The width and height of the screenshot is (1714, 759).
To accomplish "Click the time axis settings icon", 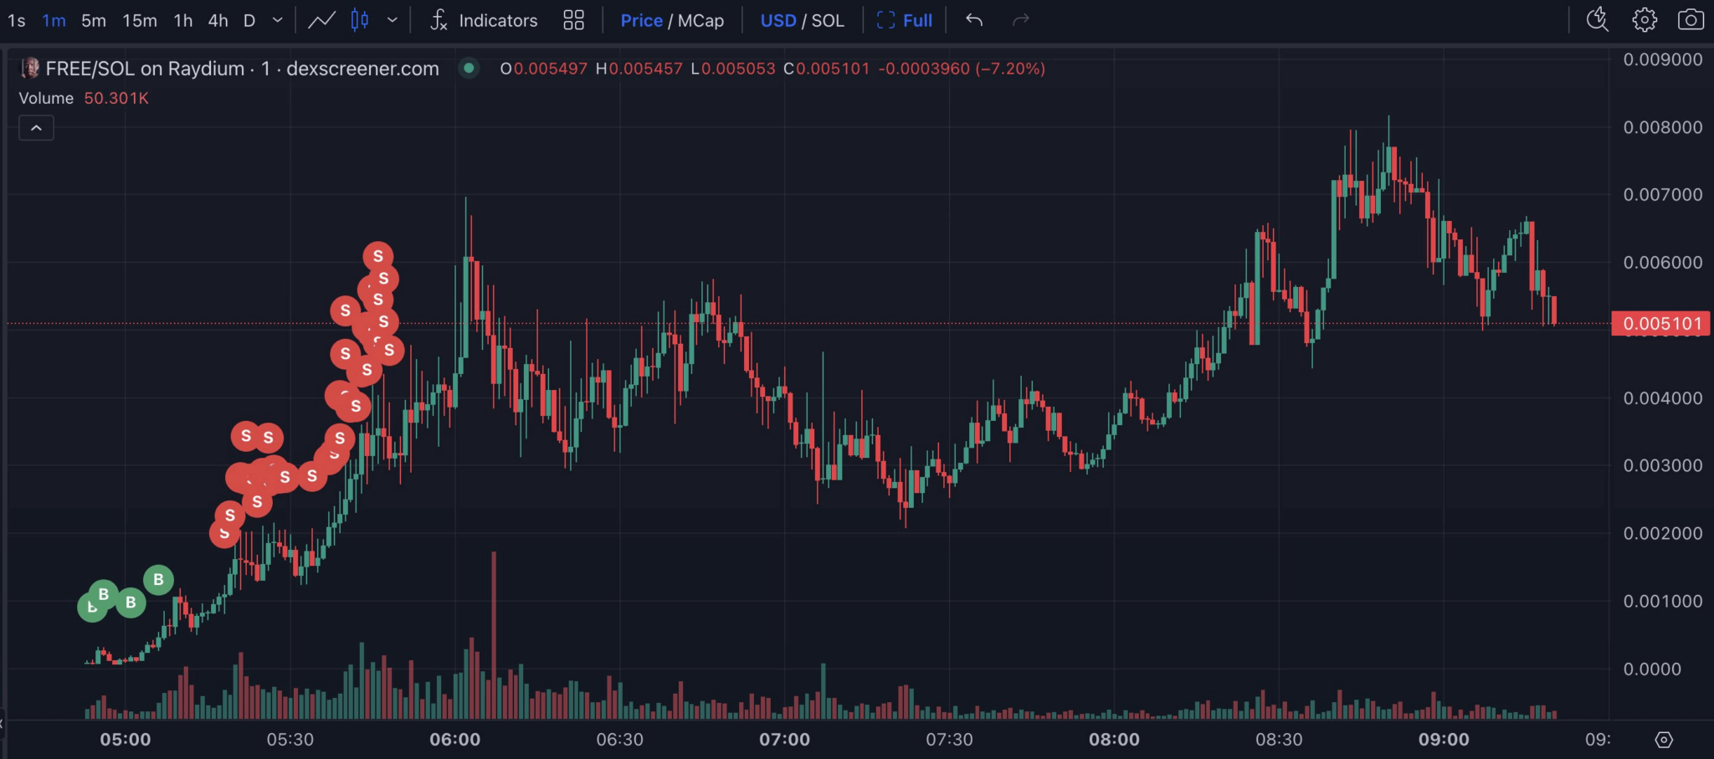I will pyautogui.click(x=1664, y=740).
